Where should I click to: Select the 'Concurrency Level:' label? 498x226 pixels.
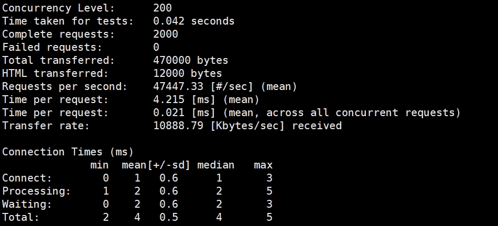(58, 8)
